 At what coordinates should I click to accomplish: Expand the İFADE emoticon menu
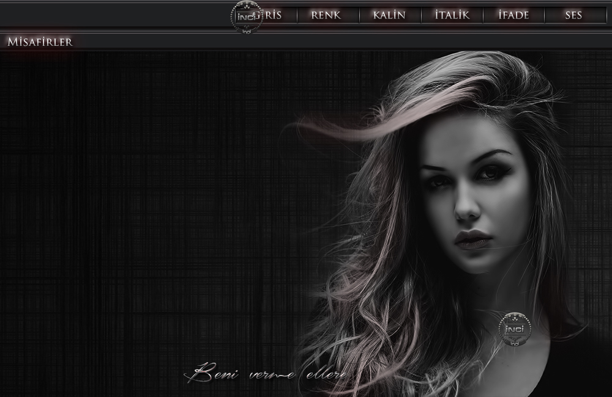[513, 15]
